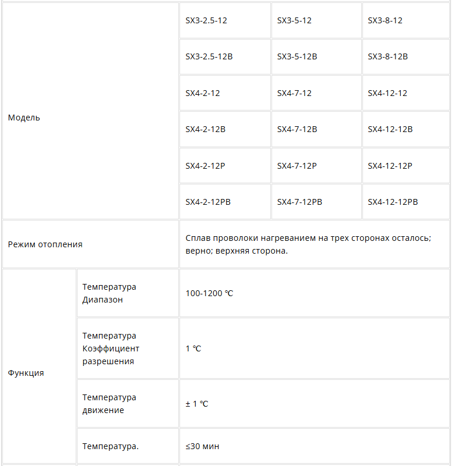Select the SX4-7-12B cell
This screenshot has height=466, width=455.
tap(316, 129)
